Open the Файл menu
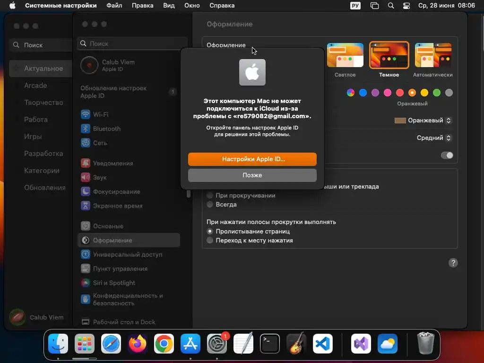 pos(114,6)
